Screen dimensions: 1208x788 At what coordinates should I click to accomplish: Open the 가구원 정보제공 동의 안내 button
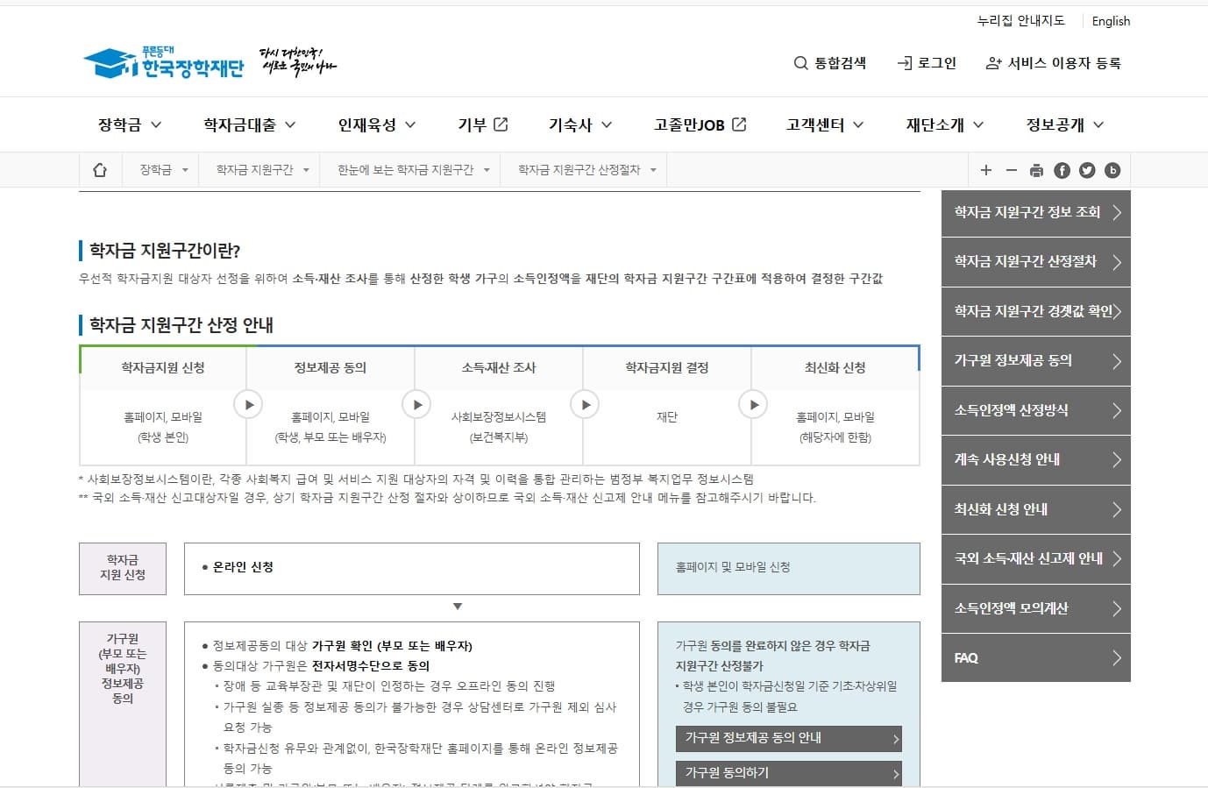[787, 738]
